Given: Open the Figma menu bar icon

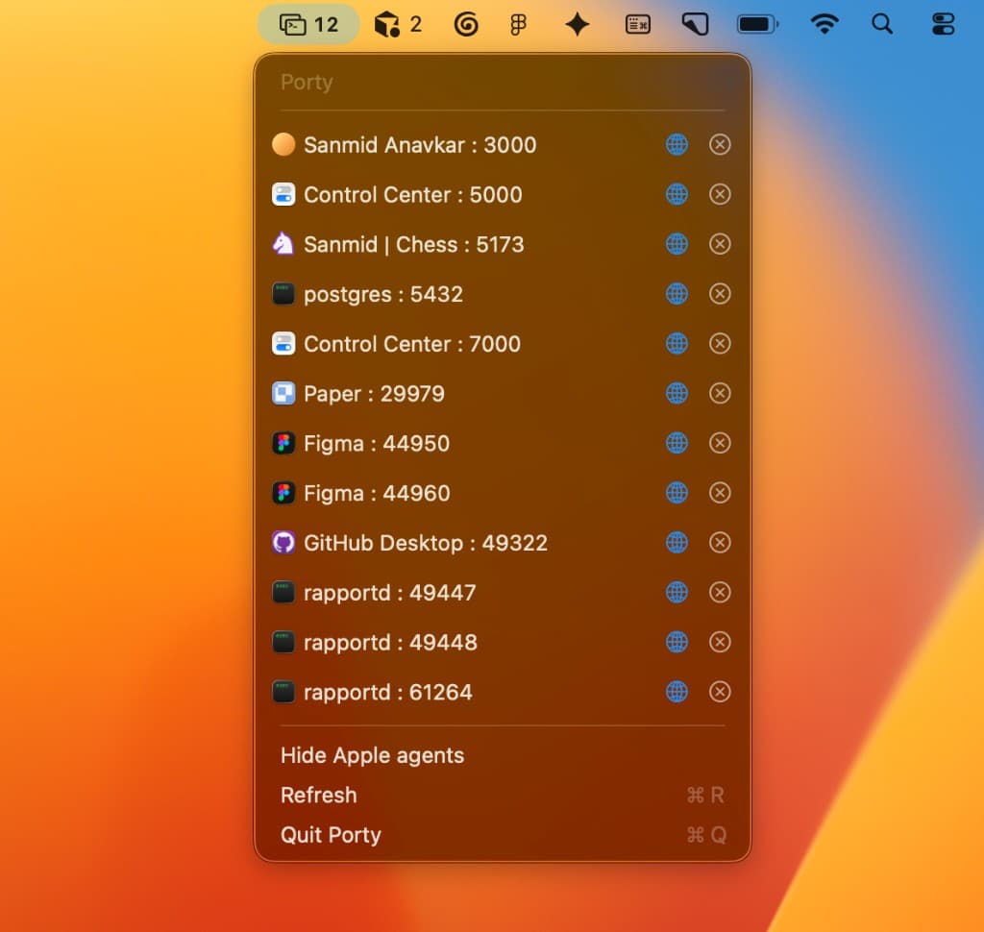Looking at the screenshot, I should click(518, 24).
